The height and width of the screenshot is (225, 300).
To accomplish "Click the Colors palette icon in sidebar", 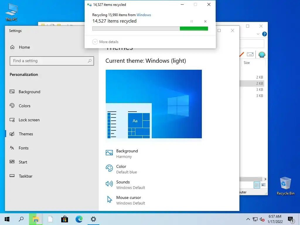I will click(12, 105).
